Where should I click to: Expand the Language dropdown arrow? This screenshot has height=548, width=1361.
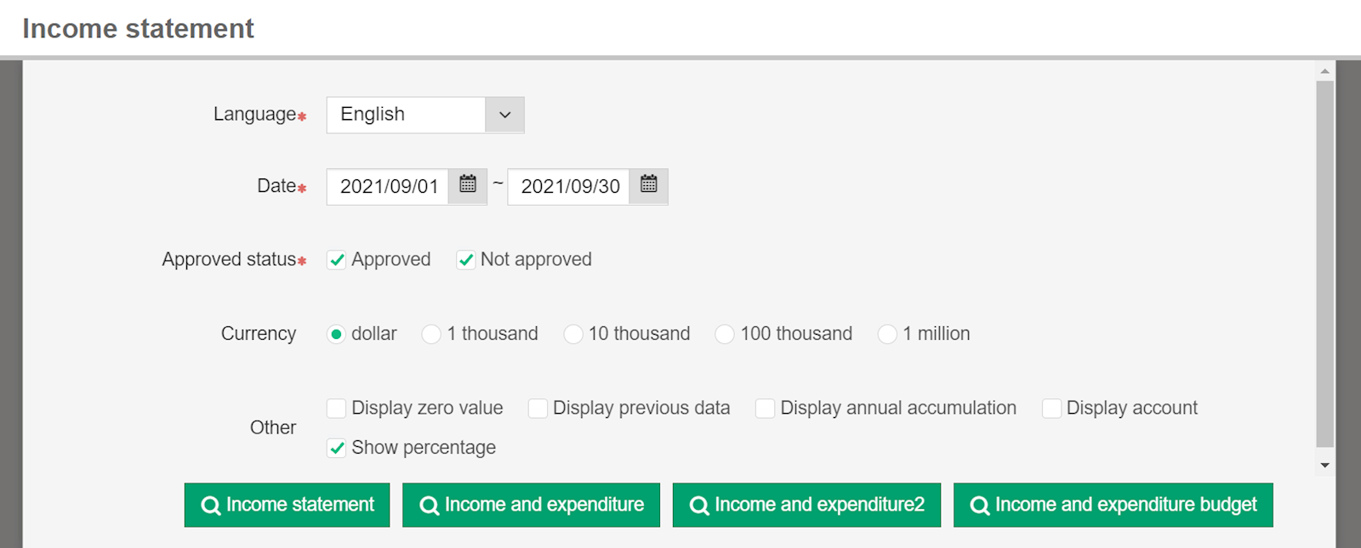point(504,115)
